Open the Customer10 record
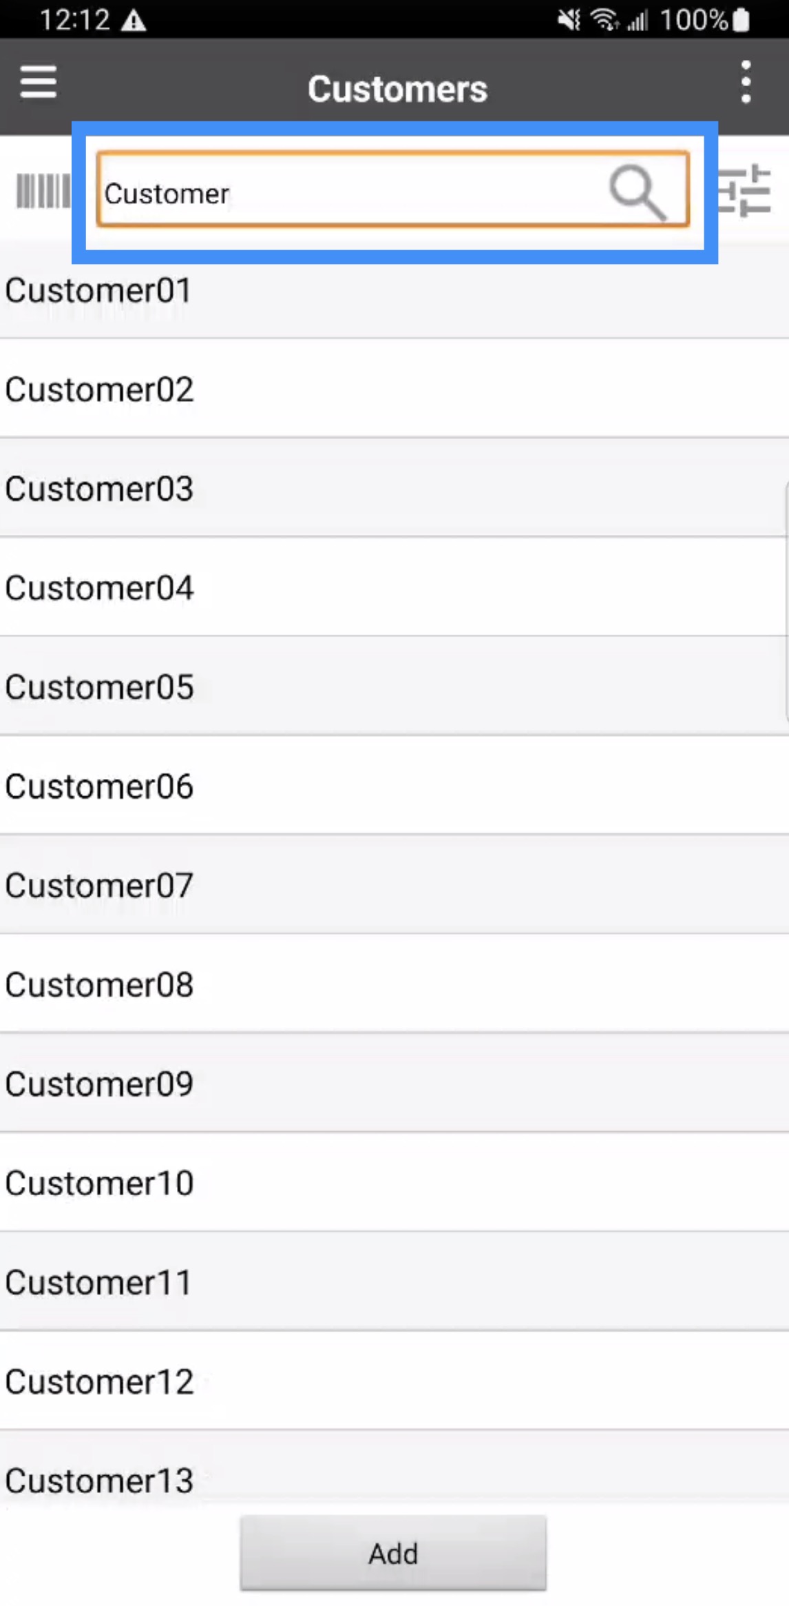This screenshot has width=789, height=1606. click(394, 1183)
